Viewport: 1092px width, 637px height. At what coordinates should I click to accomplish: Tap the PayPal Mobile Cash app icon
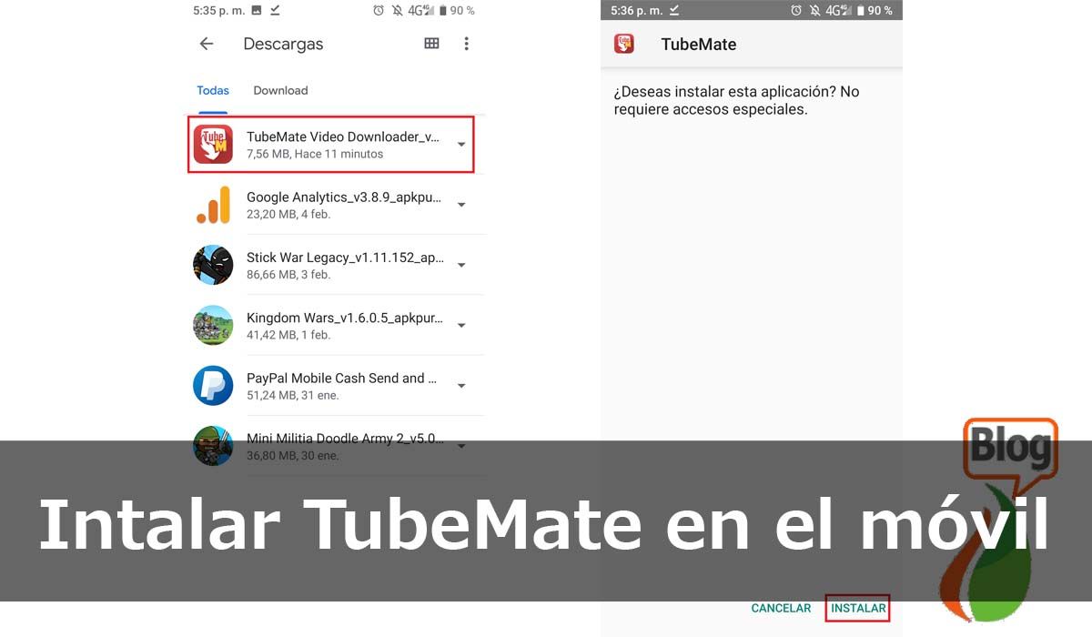pyautogui.click(x=213, y=386)
